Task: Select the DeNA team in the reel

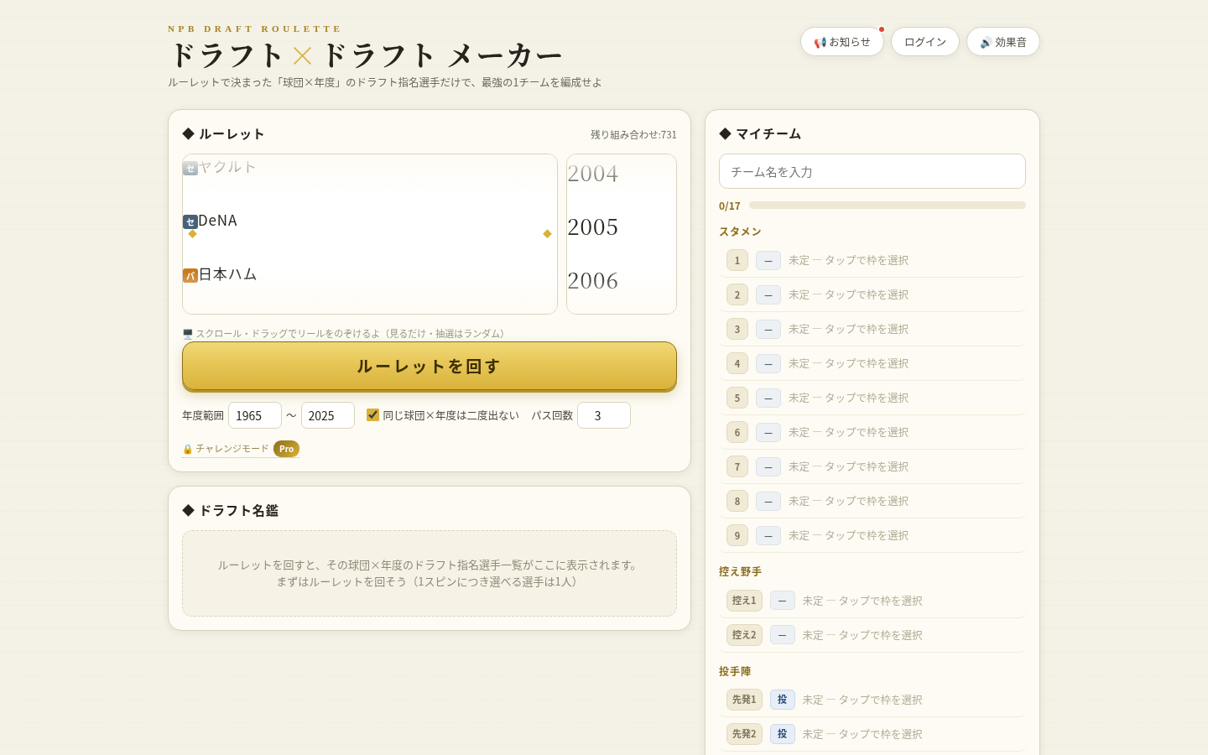Action: 218,221
